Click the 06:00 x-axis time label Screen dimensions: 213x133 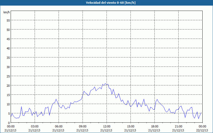pos(59,127)
